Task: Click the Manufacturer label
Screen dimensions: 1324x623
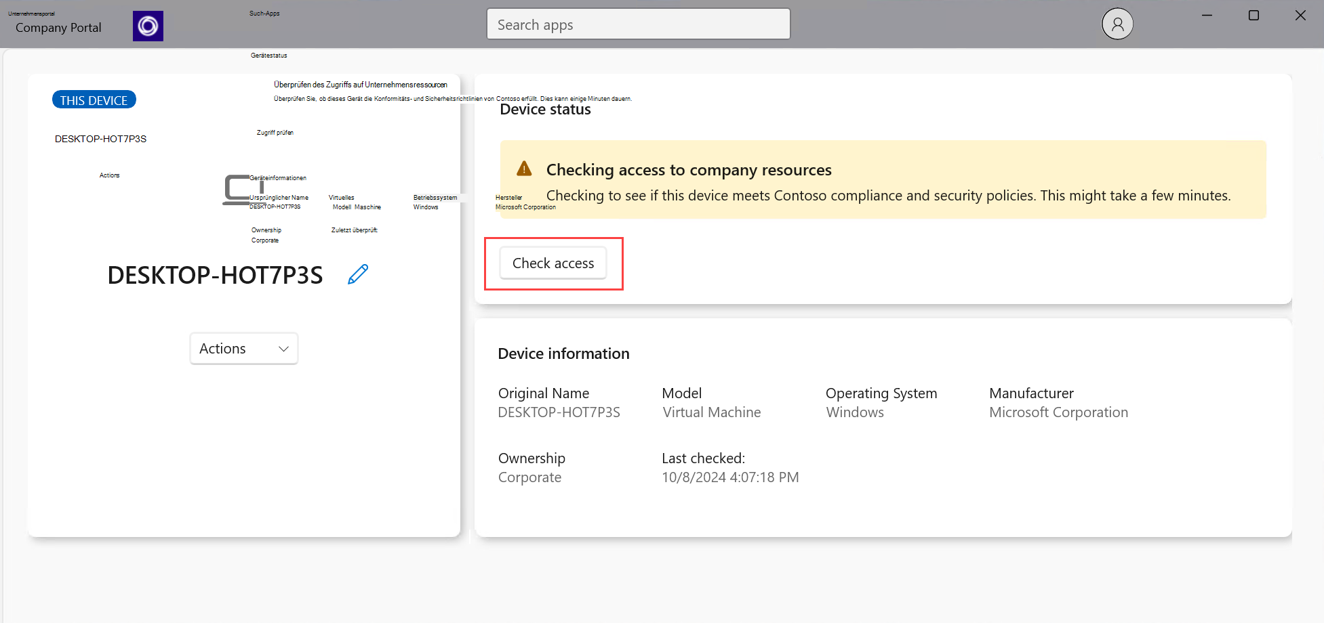Action: tap(1031, 393)
